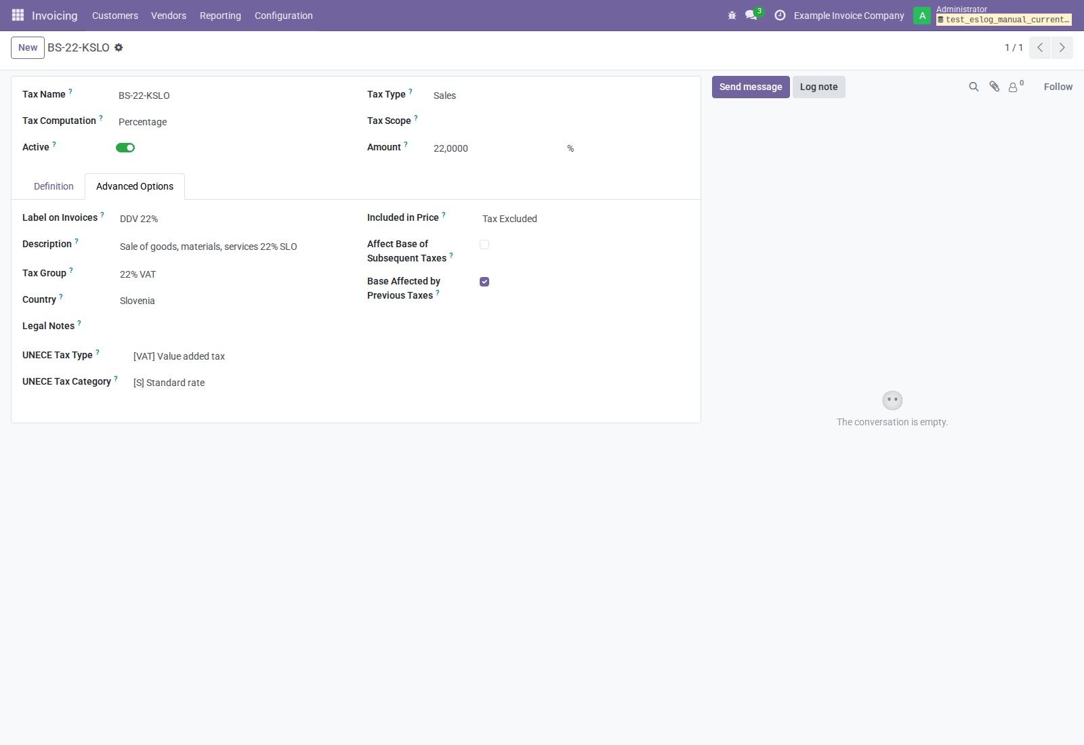Open the record actions gear icon
Viewport: 1084px width, 745px height.
[x=119, y=47]
